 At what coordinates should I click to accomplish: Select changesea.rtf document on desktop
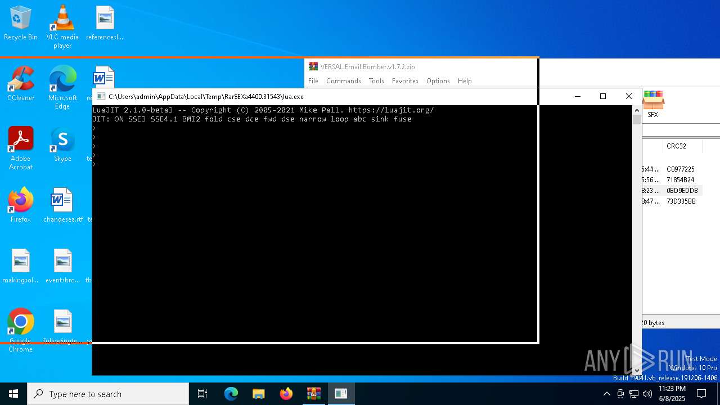[62, 206]
